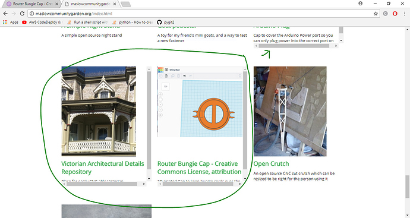The image size is (410, 218).
Task: Reload the current page
Action: pos(22,14)
